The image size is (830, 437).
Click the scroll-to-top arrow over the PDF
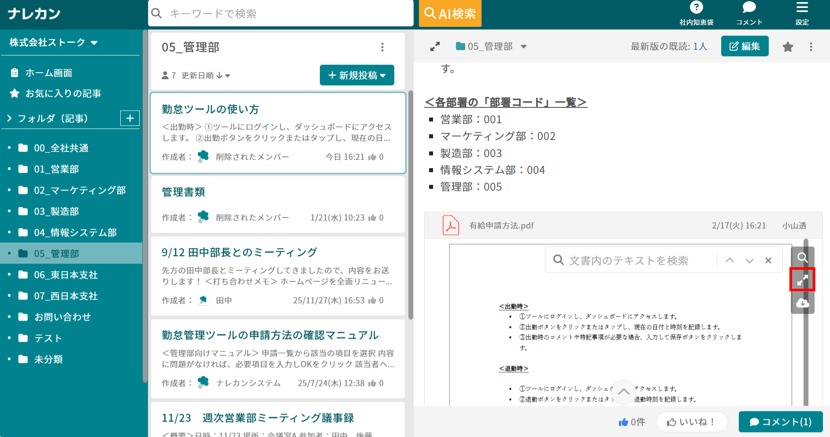[x=623, y=392]
